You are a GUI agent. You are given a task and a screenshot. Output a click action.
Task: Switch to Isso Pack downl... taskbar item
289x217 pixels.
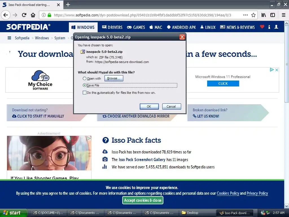(235, 213)
